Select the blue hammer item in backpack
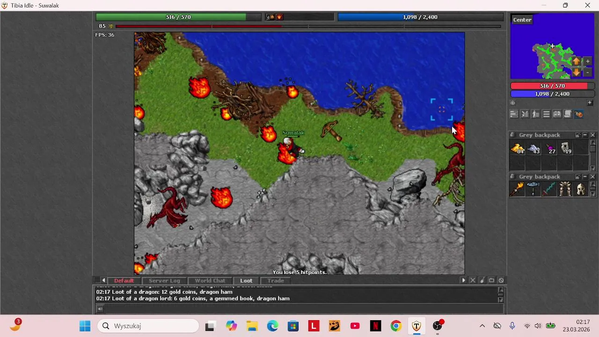The height and width of the screenshot is (337, 599). (x=533, y=189)
